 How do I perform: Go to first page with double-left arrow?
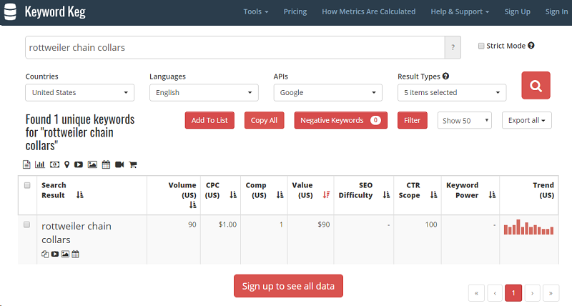[476, 293]
